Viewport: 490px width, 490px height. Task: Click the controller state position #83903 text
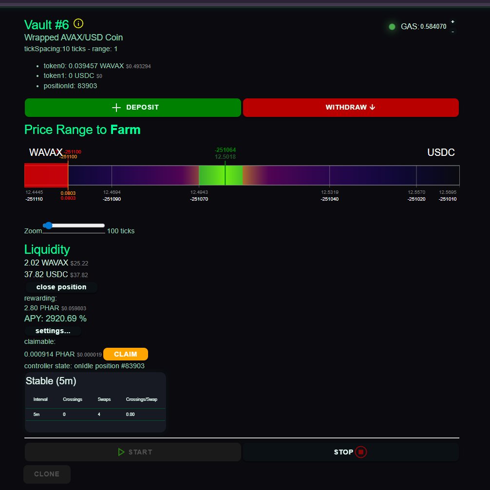[84, 366]
